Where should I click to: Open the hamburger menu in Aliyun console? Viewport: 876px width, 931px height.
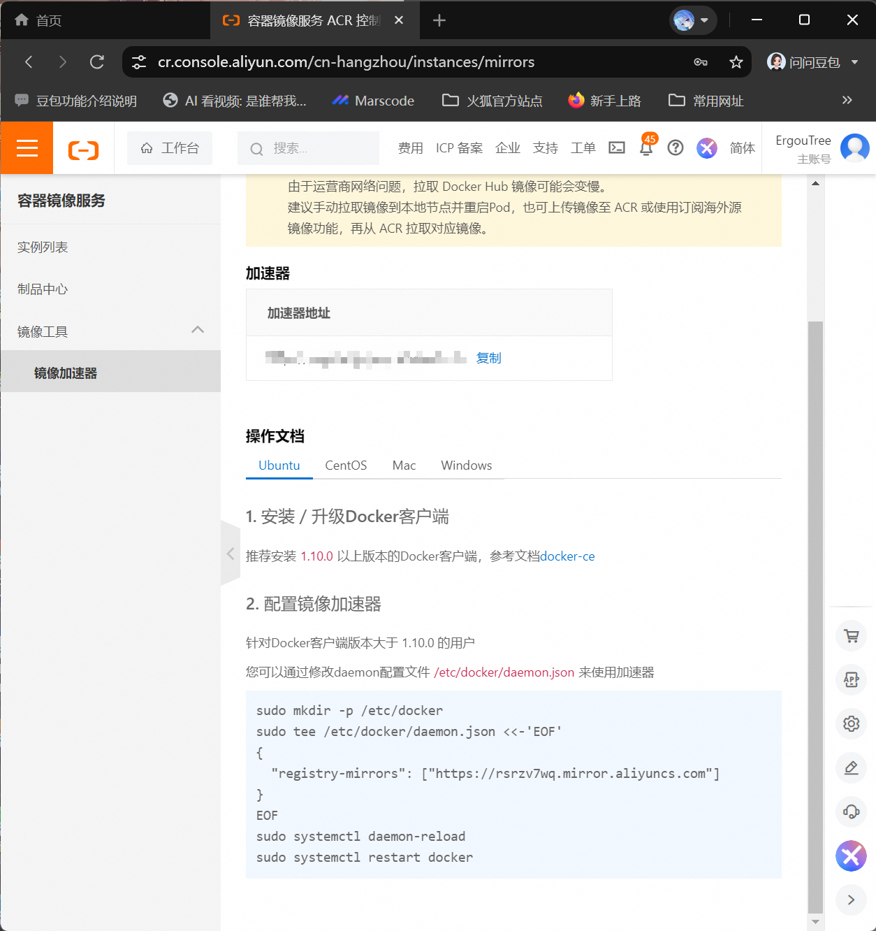coord(27,148)
